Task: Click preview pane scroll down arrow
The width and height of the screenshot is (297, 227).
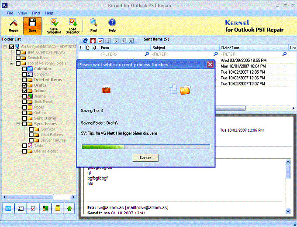Action: [288, 211]
